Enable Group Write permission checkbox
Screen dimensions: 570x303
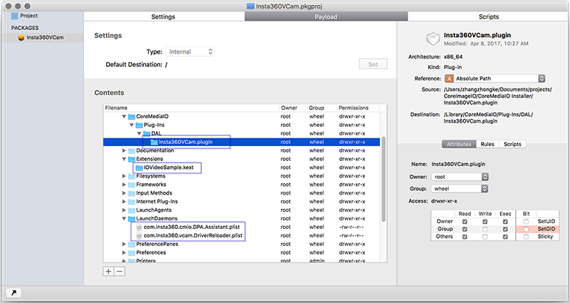coord(485,229)
